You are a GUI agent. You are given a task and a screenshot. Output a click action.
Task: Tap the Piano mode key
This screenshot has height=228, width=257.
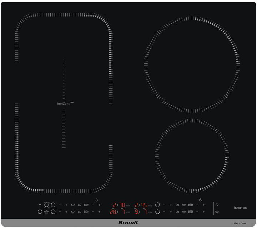[x=46, y=212]
